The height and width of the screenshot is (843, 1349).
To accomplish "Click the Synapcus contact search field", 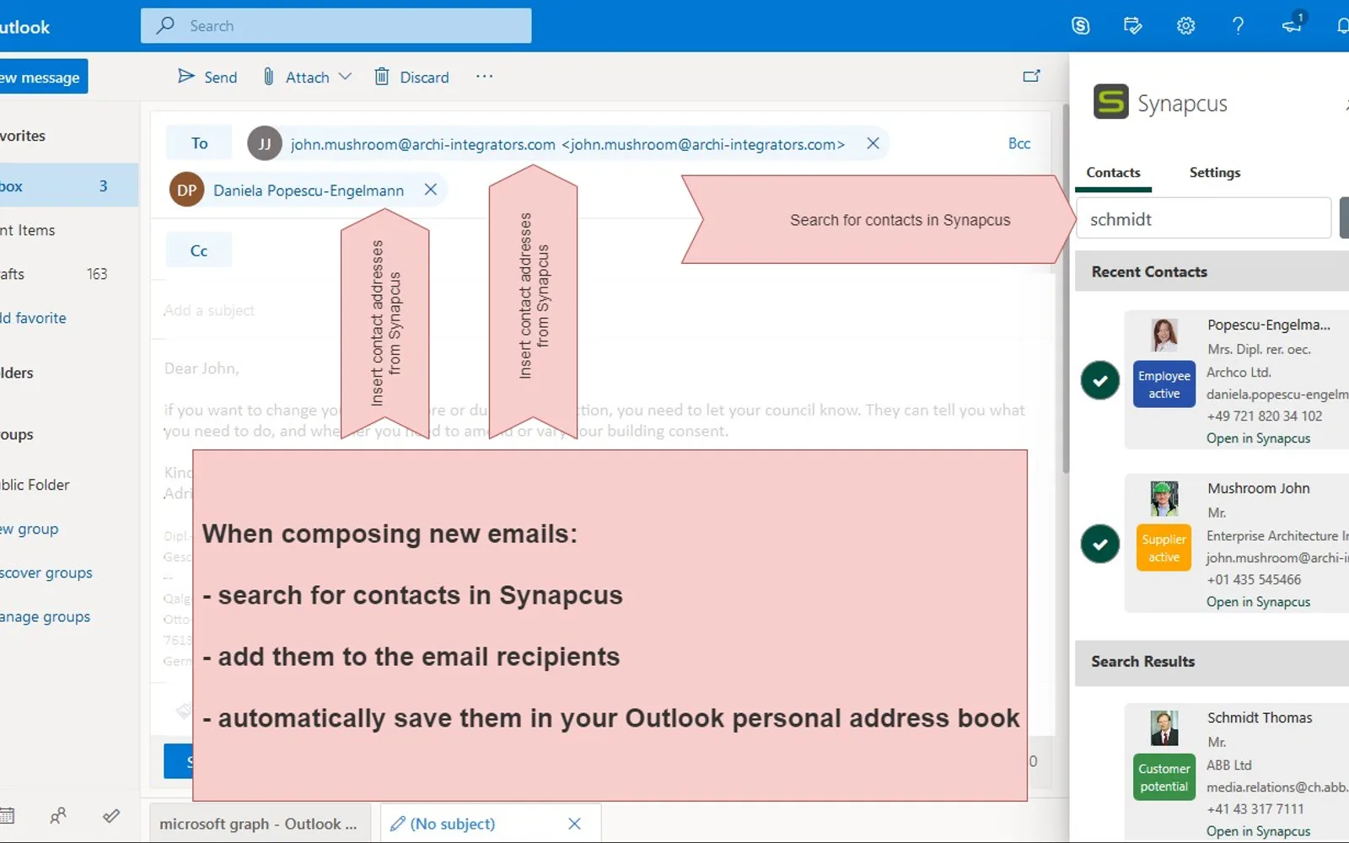I will pyautogui.click(x=1203, y=219).
